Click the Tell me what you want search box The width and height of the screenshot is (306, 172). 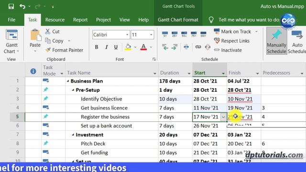click(249, 20)
